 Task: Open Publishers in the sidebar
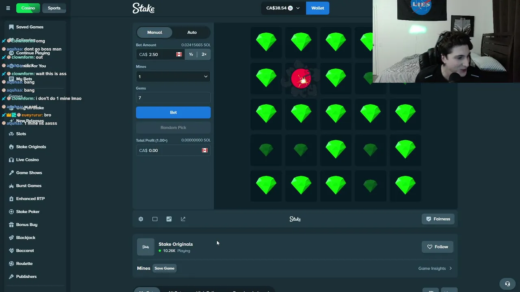[x=26, y=277]
